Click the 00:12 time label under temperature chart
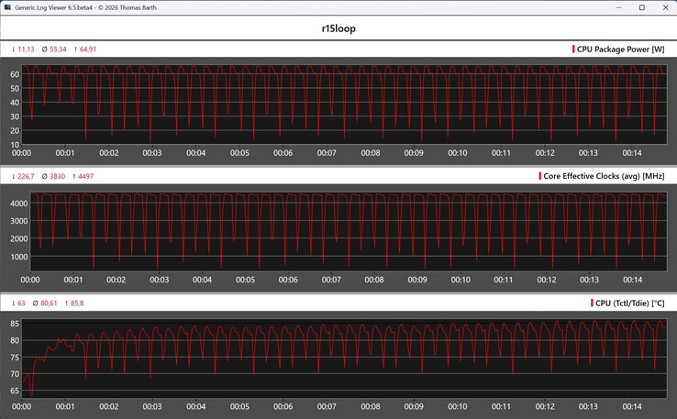 pyautogui.click(x=545, y=406)
